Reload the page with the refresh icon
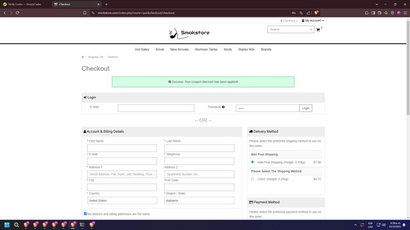Viewport: 410px width, 230px height. point(17,13)
